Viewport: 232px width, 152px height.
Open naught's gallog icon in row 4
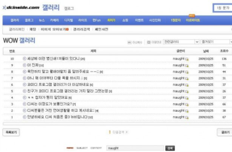click(x=187, y=98)
